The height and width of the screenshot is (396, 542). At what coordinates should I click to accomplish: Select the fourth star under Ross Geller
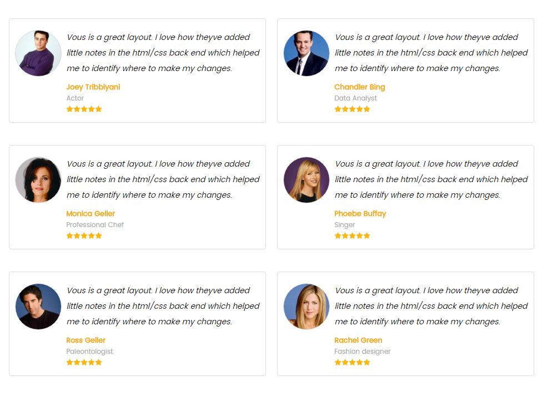92,362
